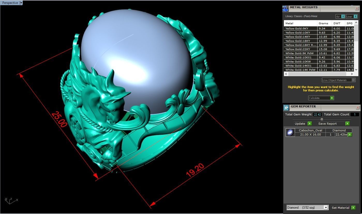Select the White Gold:14KX1 row
The height and width of the screenshot is (214, 362).
(x=319, y=66)
